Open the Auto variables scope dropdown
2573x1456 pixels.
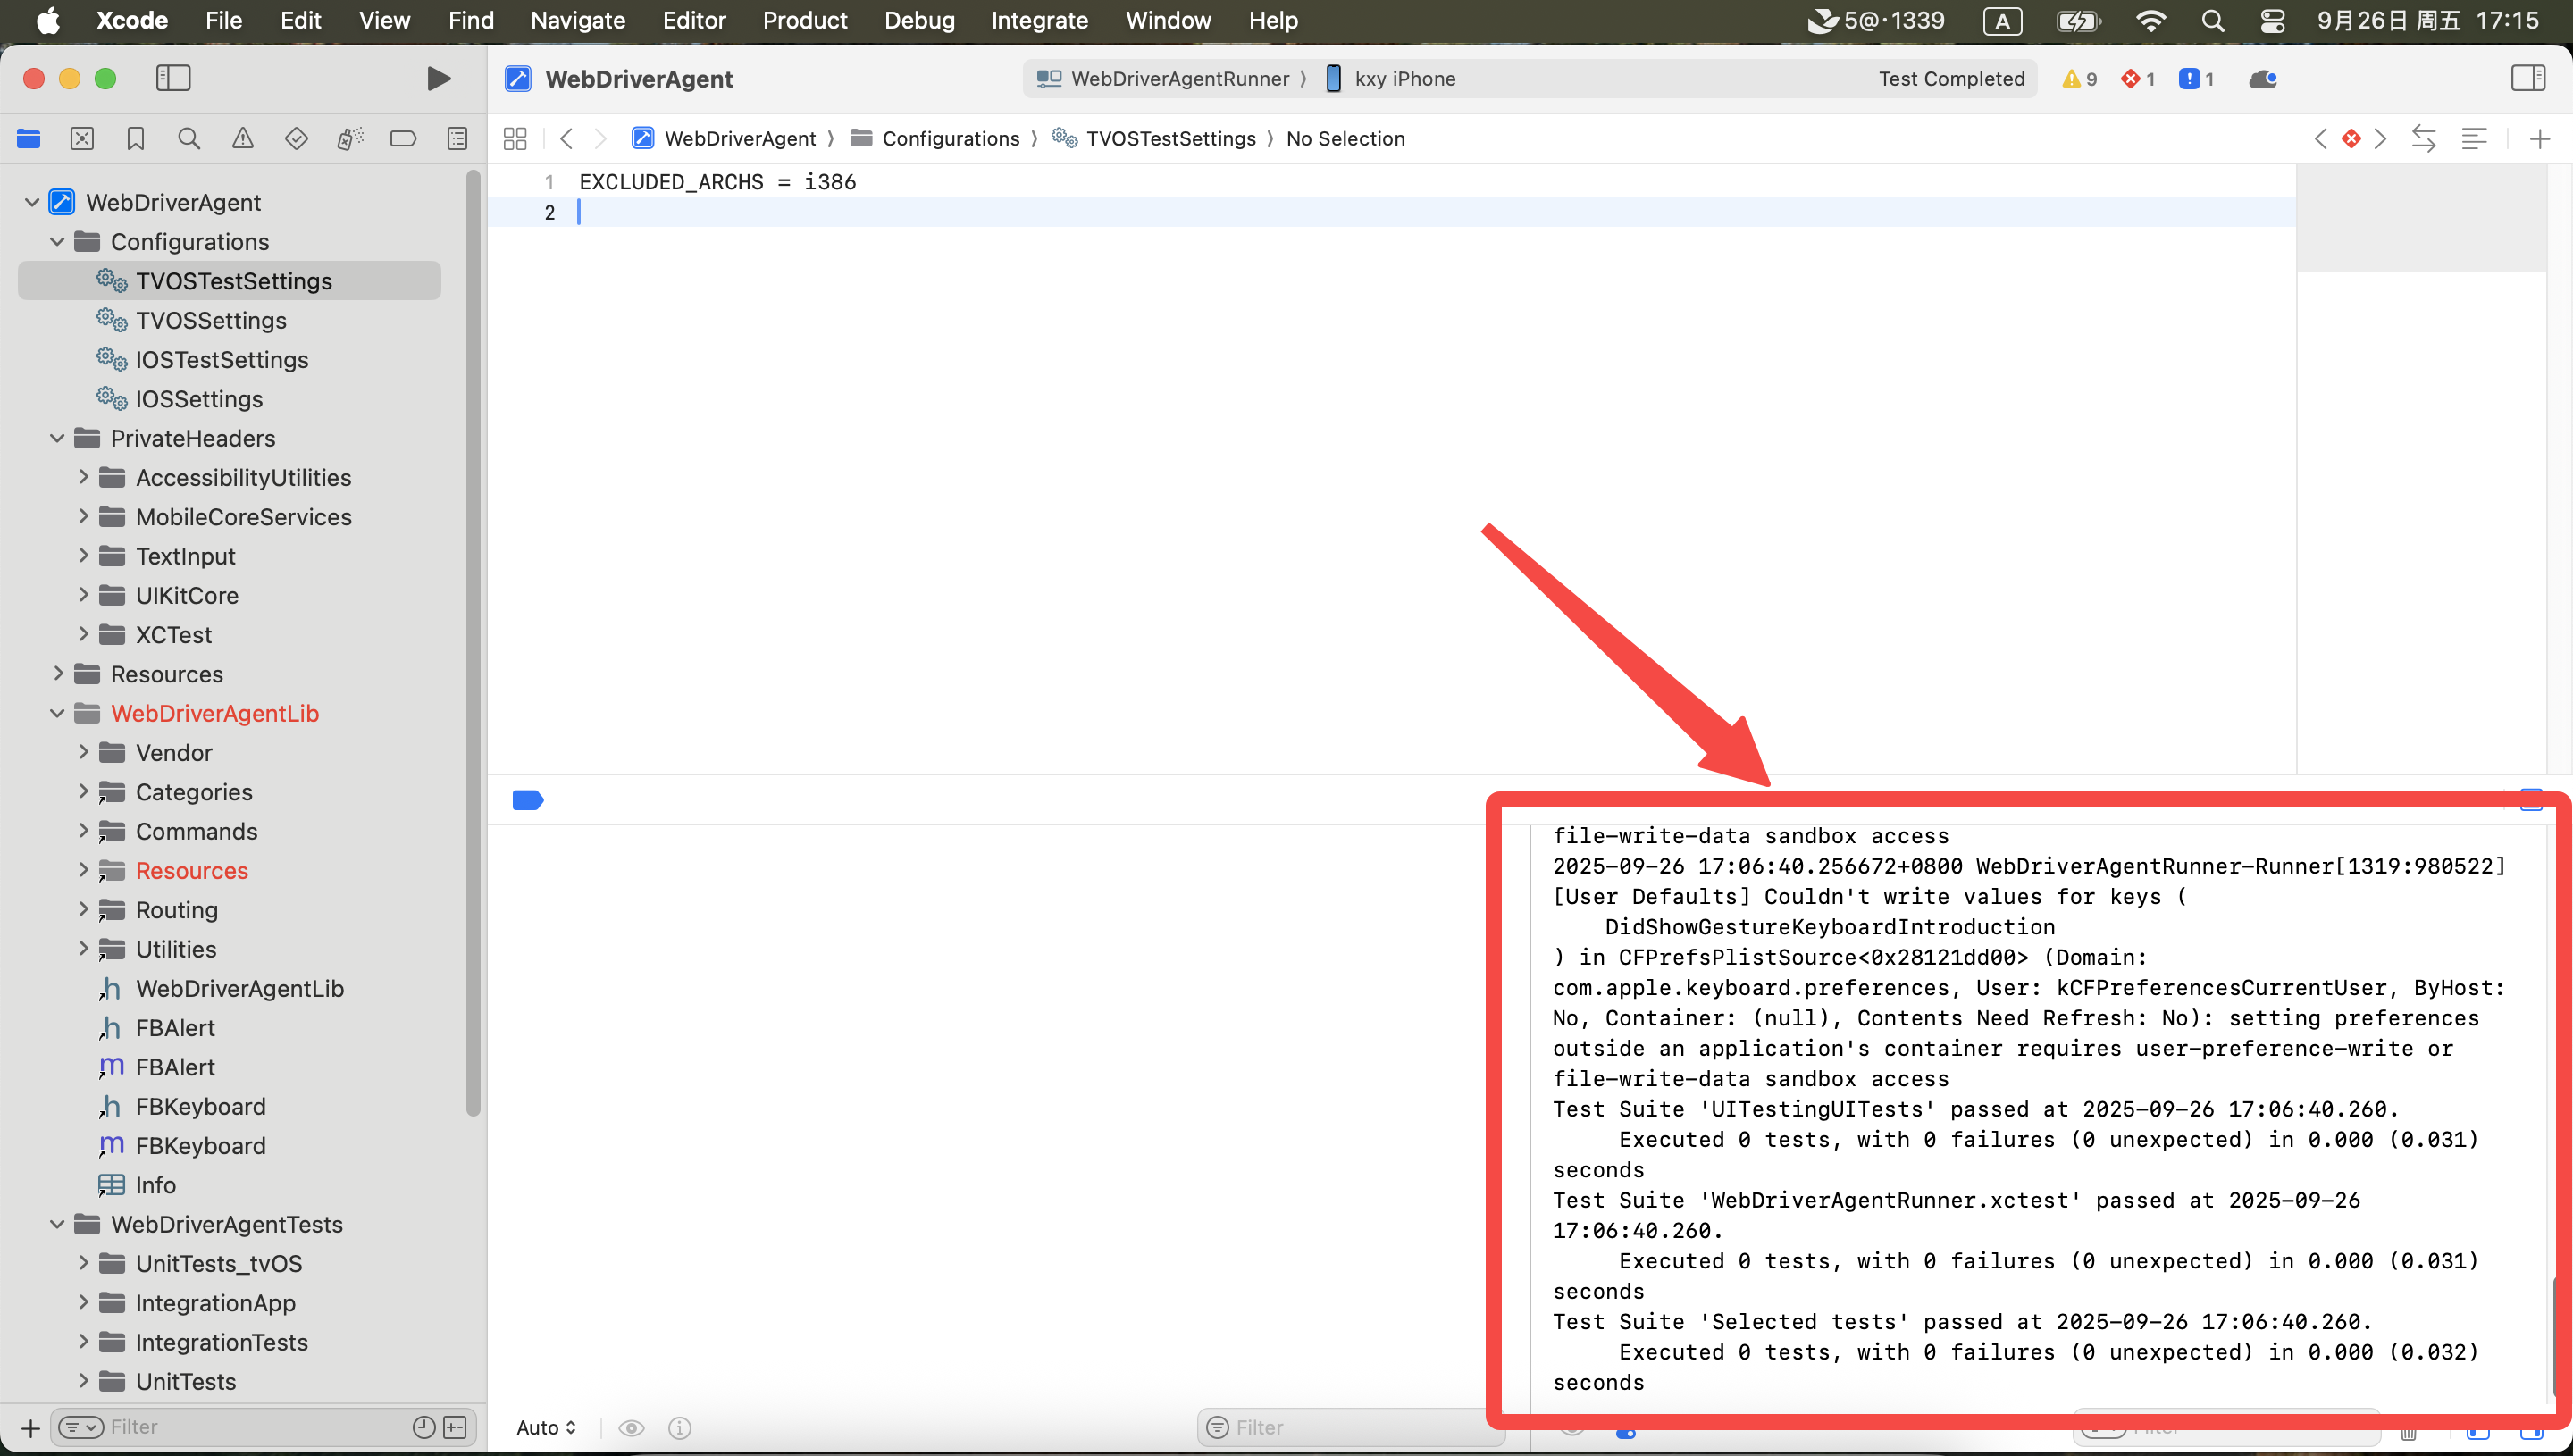(546, 1427)
